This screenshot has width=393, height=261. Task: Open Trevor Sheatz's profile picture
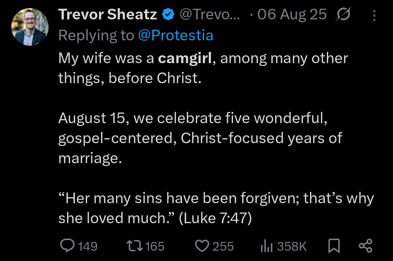(x=30, y=27)
